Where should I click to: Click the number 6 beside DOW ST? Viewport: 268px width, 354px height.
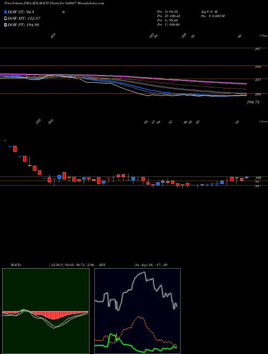click(x=64, y=12)
